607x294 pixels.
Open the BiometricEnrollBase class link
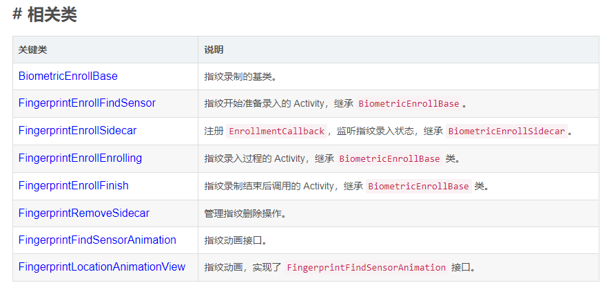[x=68, y=76]
